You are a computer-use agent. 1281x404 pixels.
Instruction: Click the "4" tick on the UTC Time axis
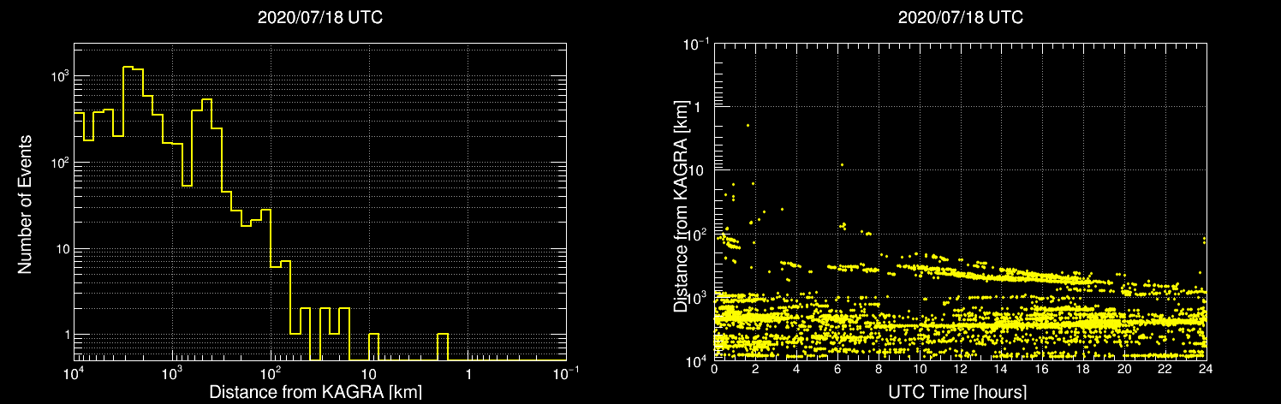click(x=797, y=369)
